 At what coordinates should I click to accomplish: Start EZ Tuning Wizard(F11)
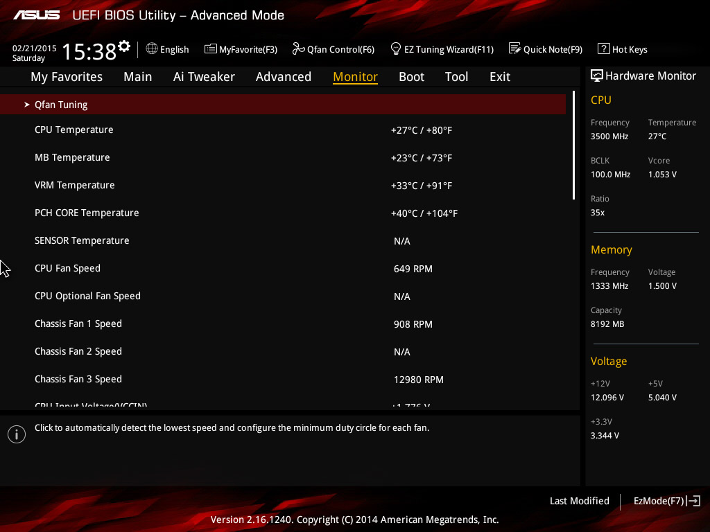pos(442,49)
